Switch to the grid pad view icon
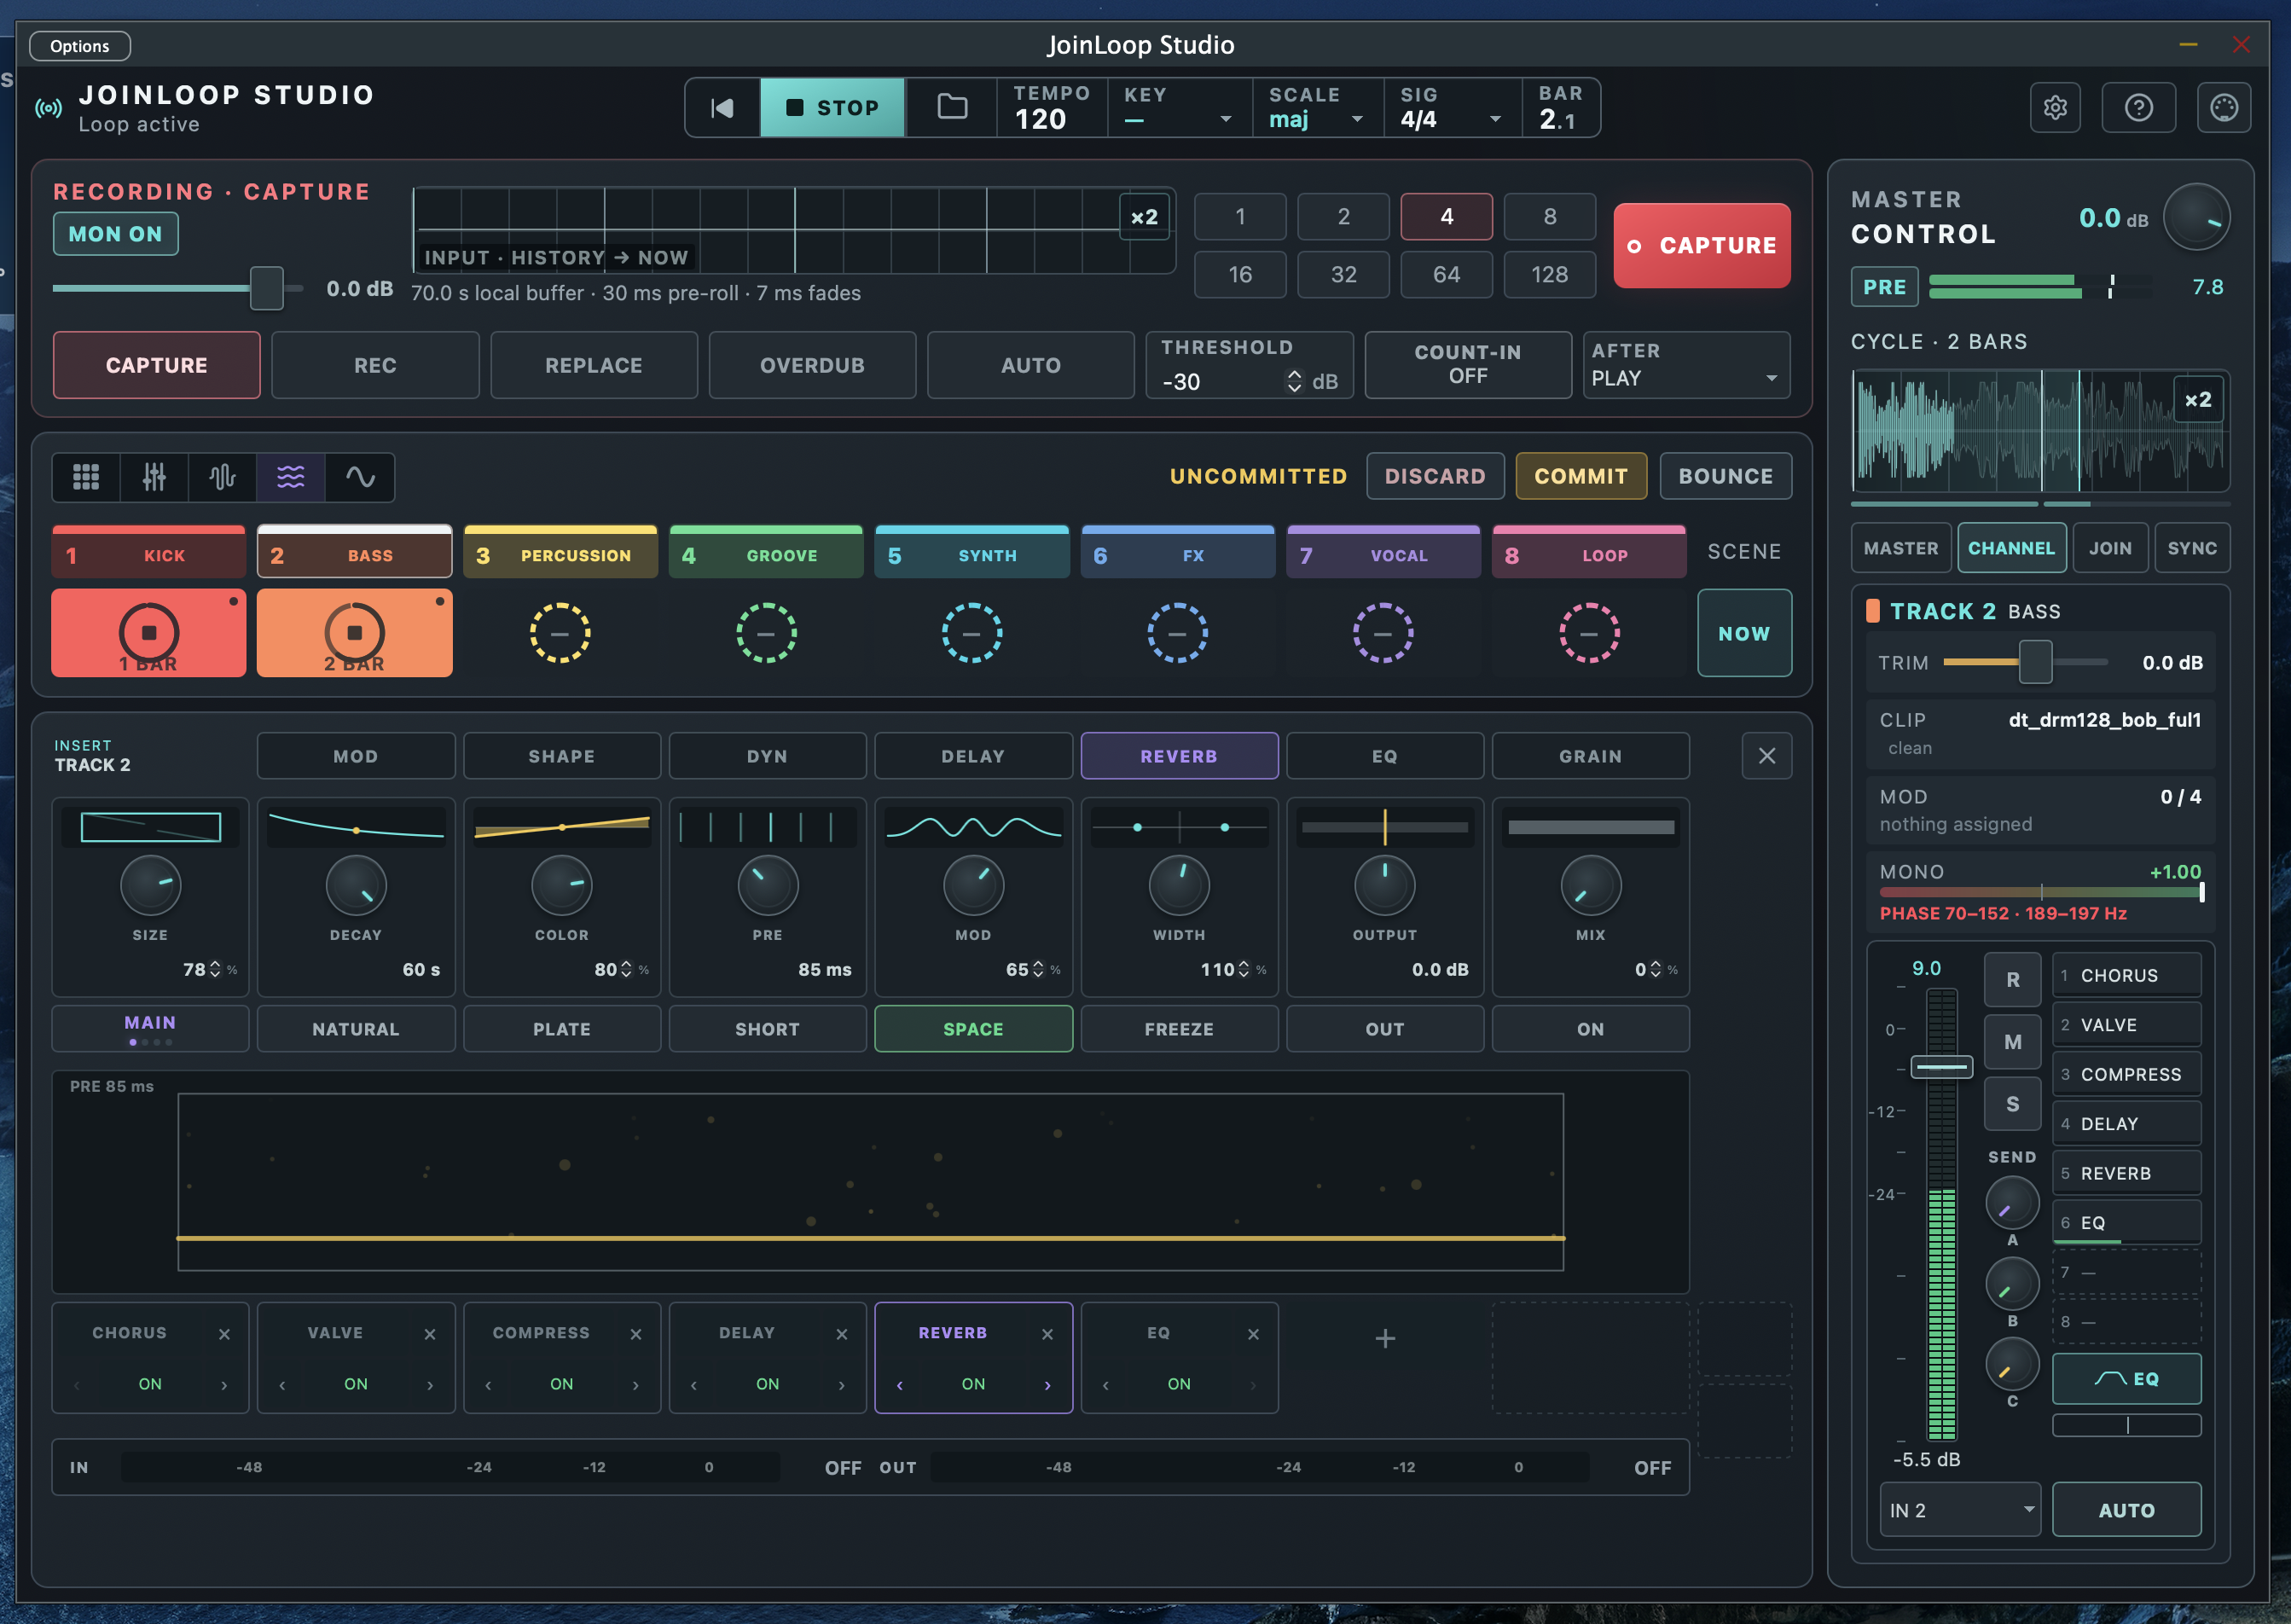Image resolution: width=2291 pixels, height=1624 pixels. click(86, 477)
